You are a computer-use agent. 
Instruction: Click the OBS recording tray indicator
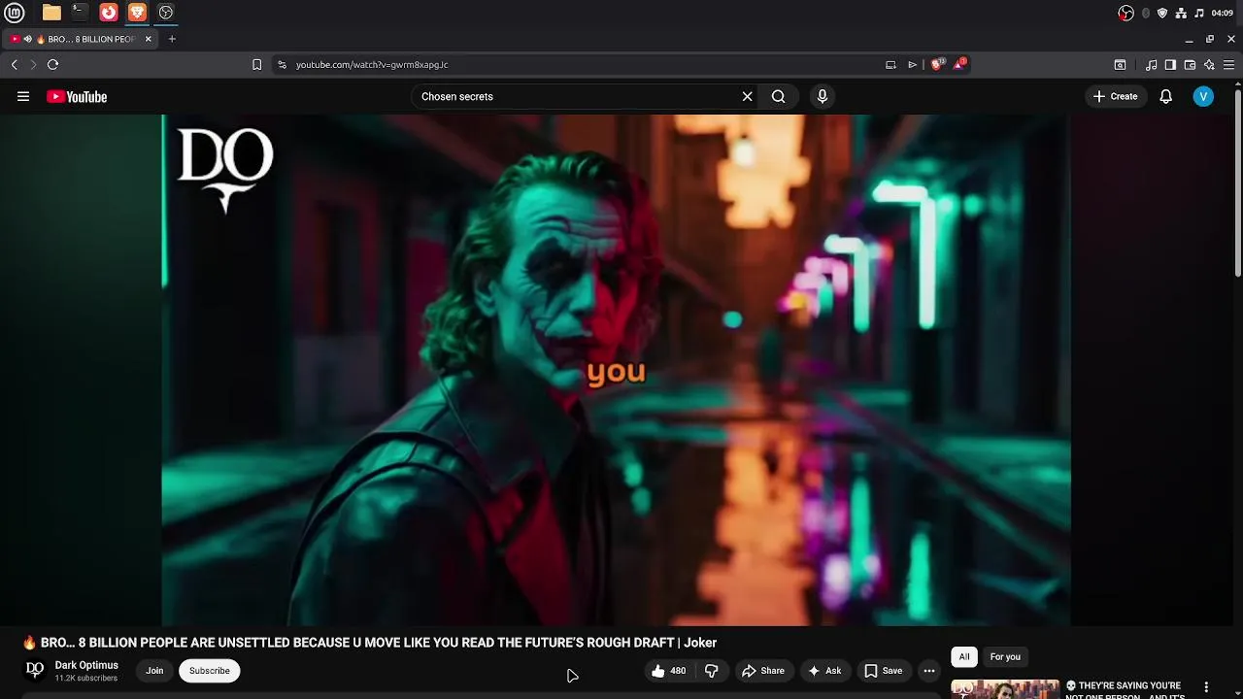[x=1125, y=13]
